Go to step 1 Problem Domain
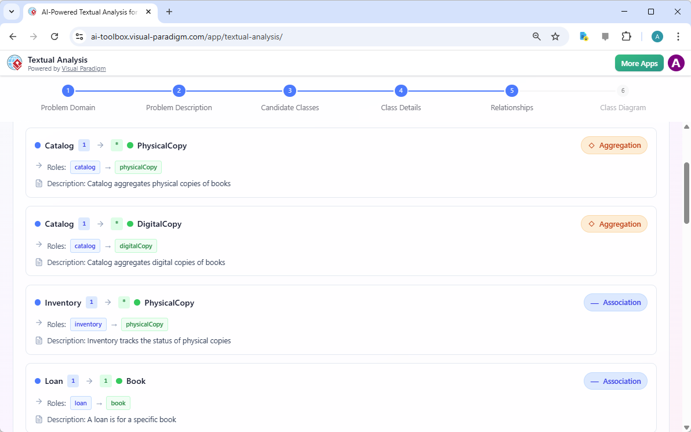 point(68,91)
